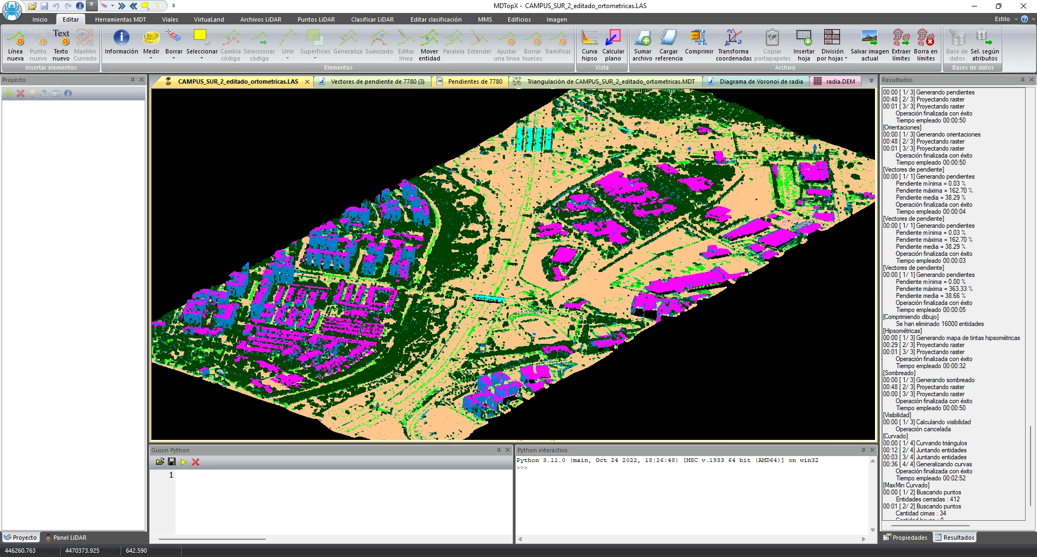The height and width of the screenshot is (557, 1037).
Task: Switch to Herramientas MDT ribbon tab
Action: click(120, 19)
